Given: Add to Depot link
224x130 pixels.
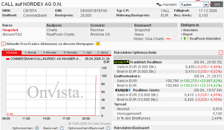Looking at the screenshot, I should [188, 34].
